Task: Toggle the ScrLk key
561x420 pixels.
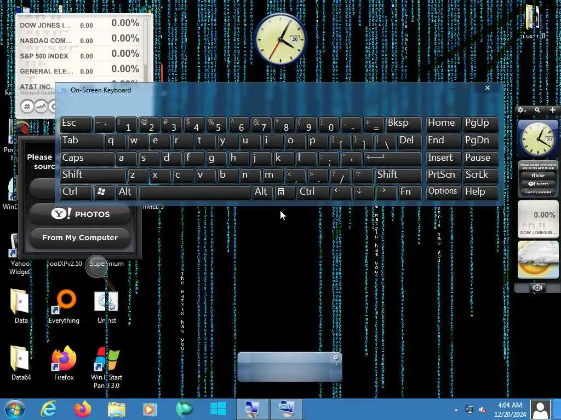Action: (480, 176)
